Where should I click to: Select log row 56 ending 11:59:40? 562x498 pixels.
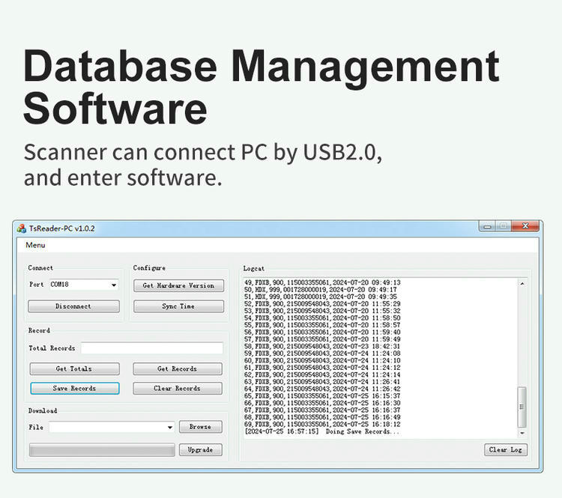(x=322, y=332)
